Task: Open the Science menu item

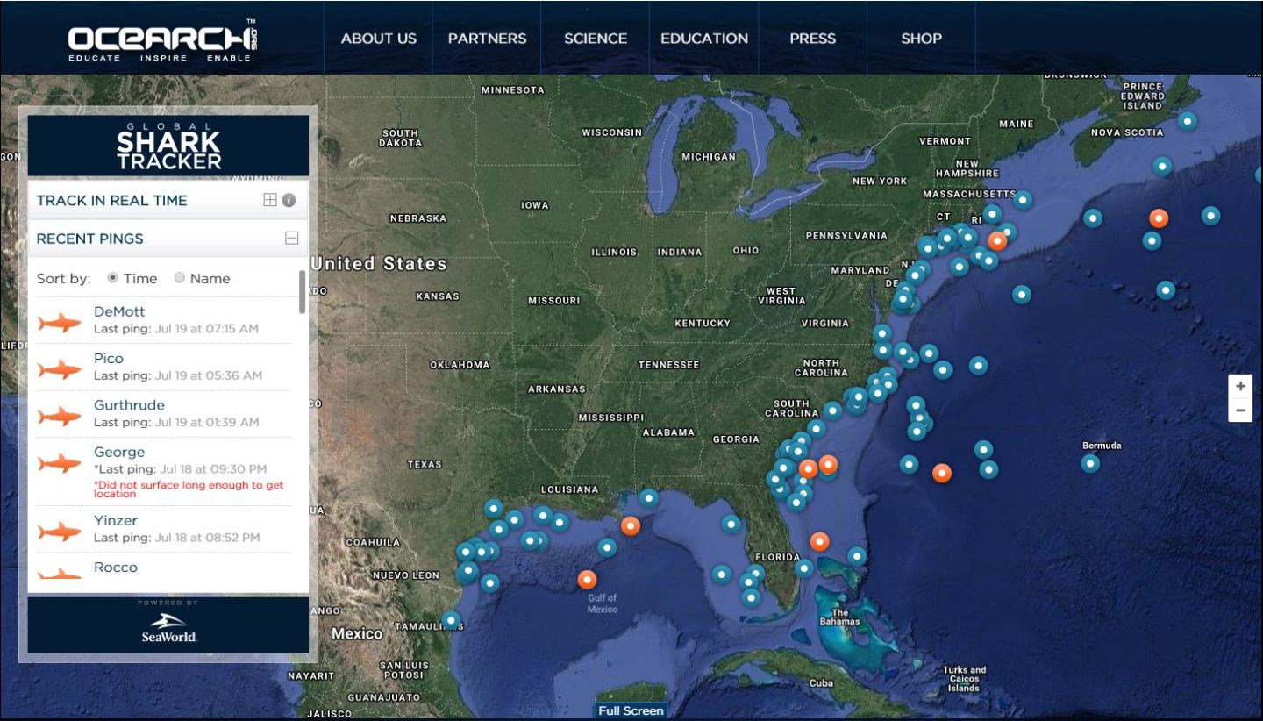Action: point(596,39)
